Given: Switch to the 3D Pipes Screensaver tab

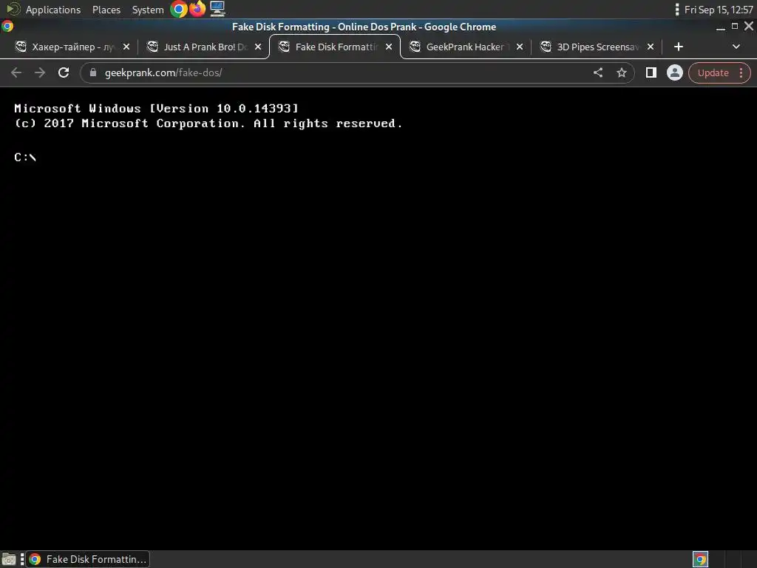Looking at the screenshot, I should [x=597, y=47].
